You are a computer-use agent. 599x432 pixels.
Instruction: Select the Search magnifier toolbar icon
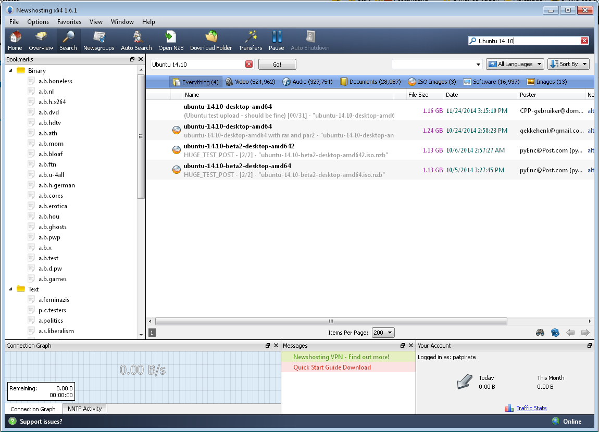tap(68, 41)
